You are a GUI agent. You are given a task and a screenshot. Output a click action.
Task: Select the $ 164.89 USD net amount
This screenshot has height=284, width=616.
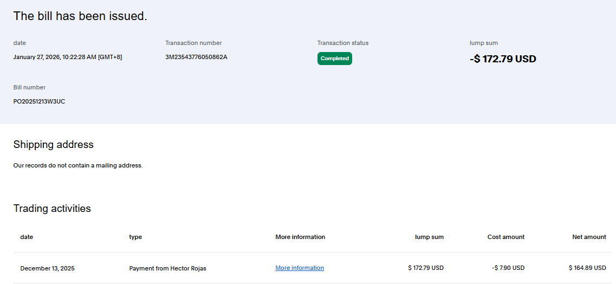587,268
